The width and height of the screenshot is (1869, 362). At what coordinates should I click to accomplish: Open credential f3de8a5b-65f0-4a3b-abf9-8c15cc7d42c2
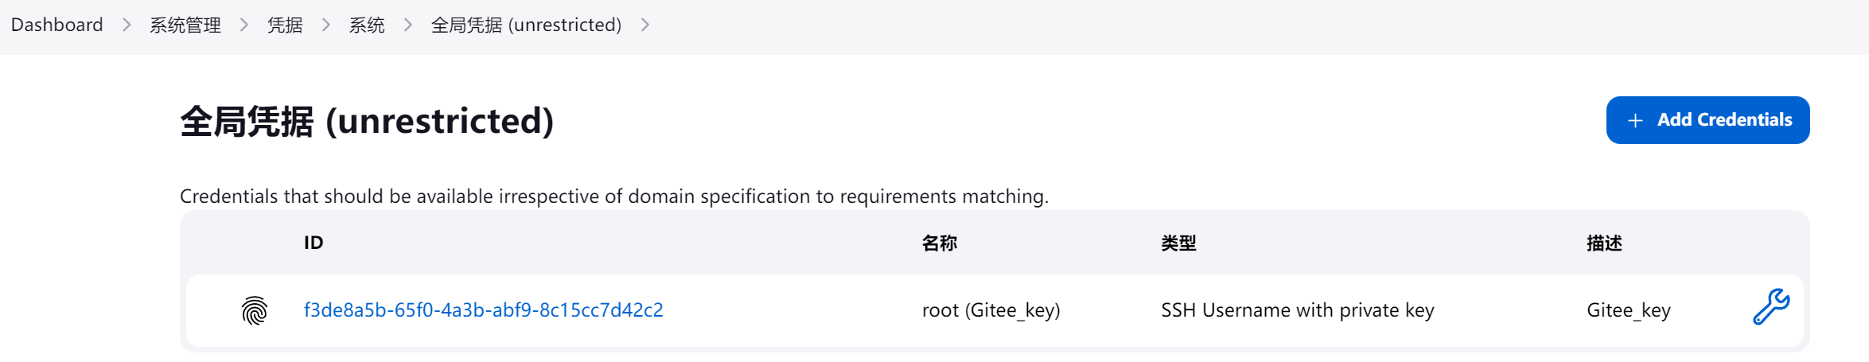tap(484, 310)
